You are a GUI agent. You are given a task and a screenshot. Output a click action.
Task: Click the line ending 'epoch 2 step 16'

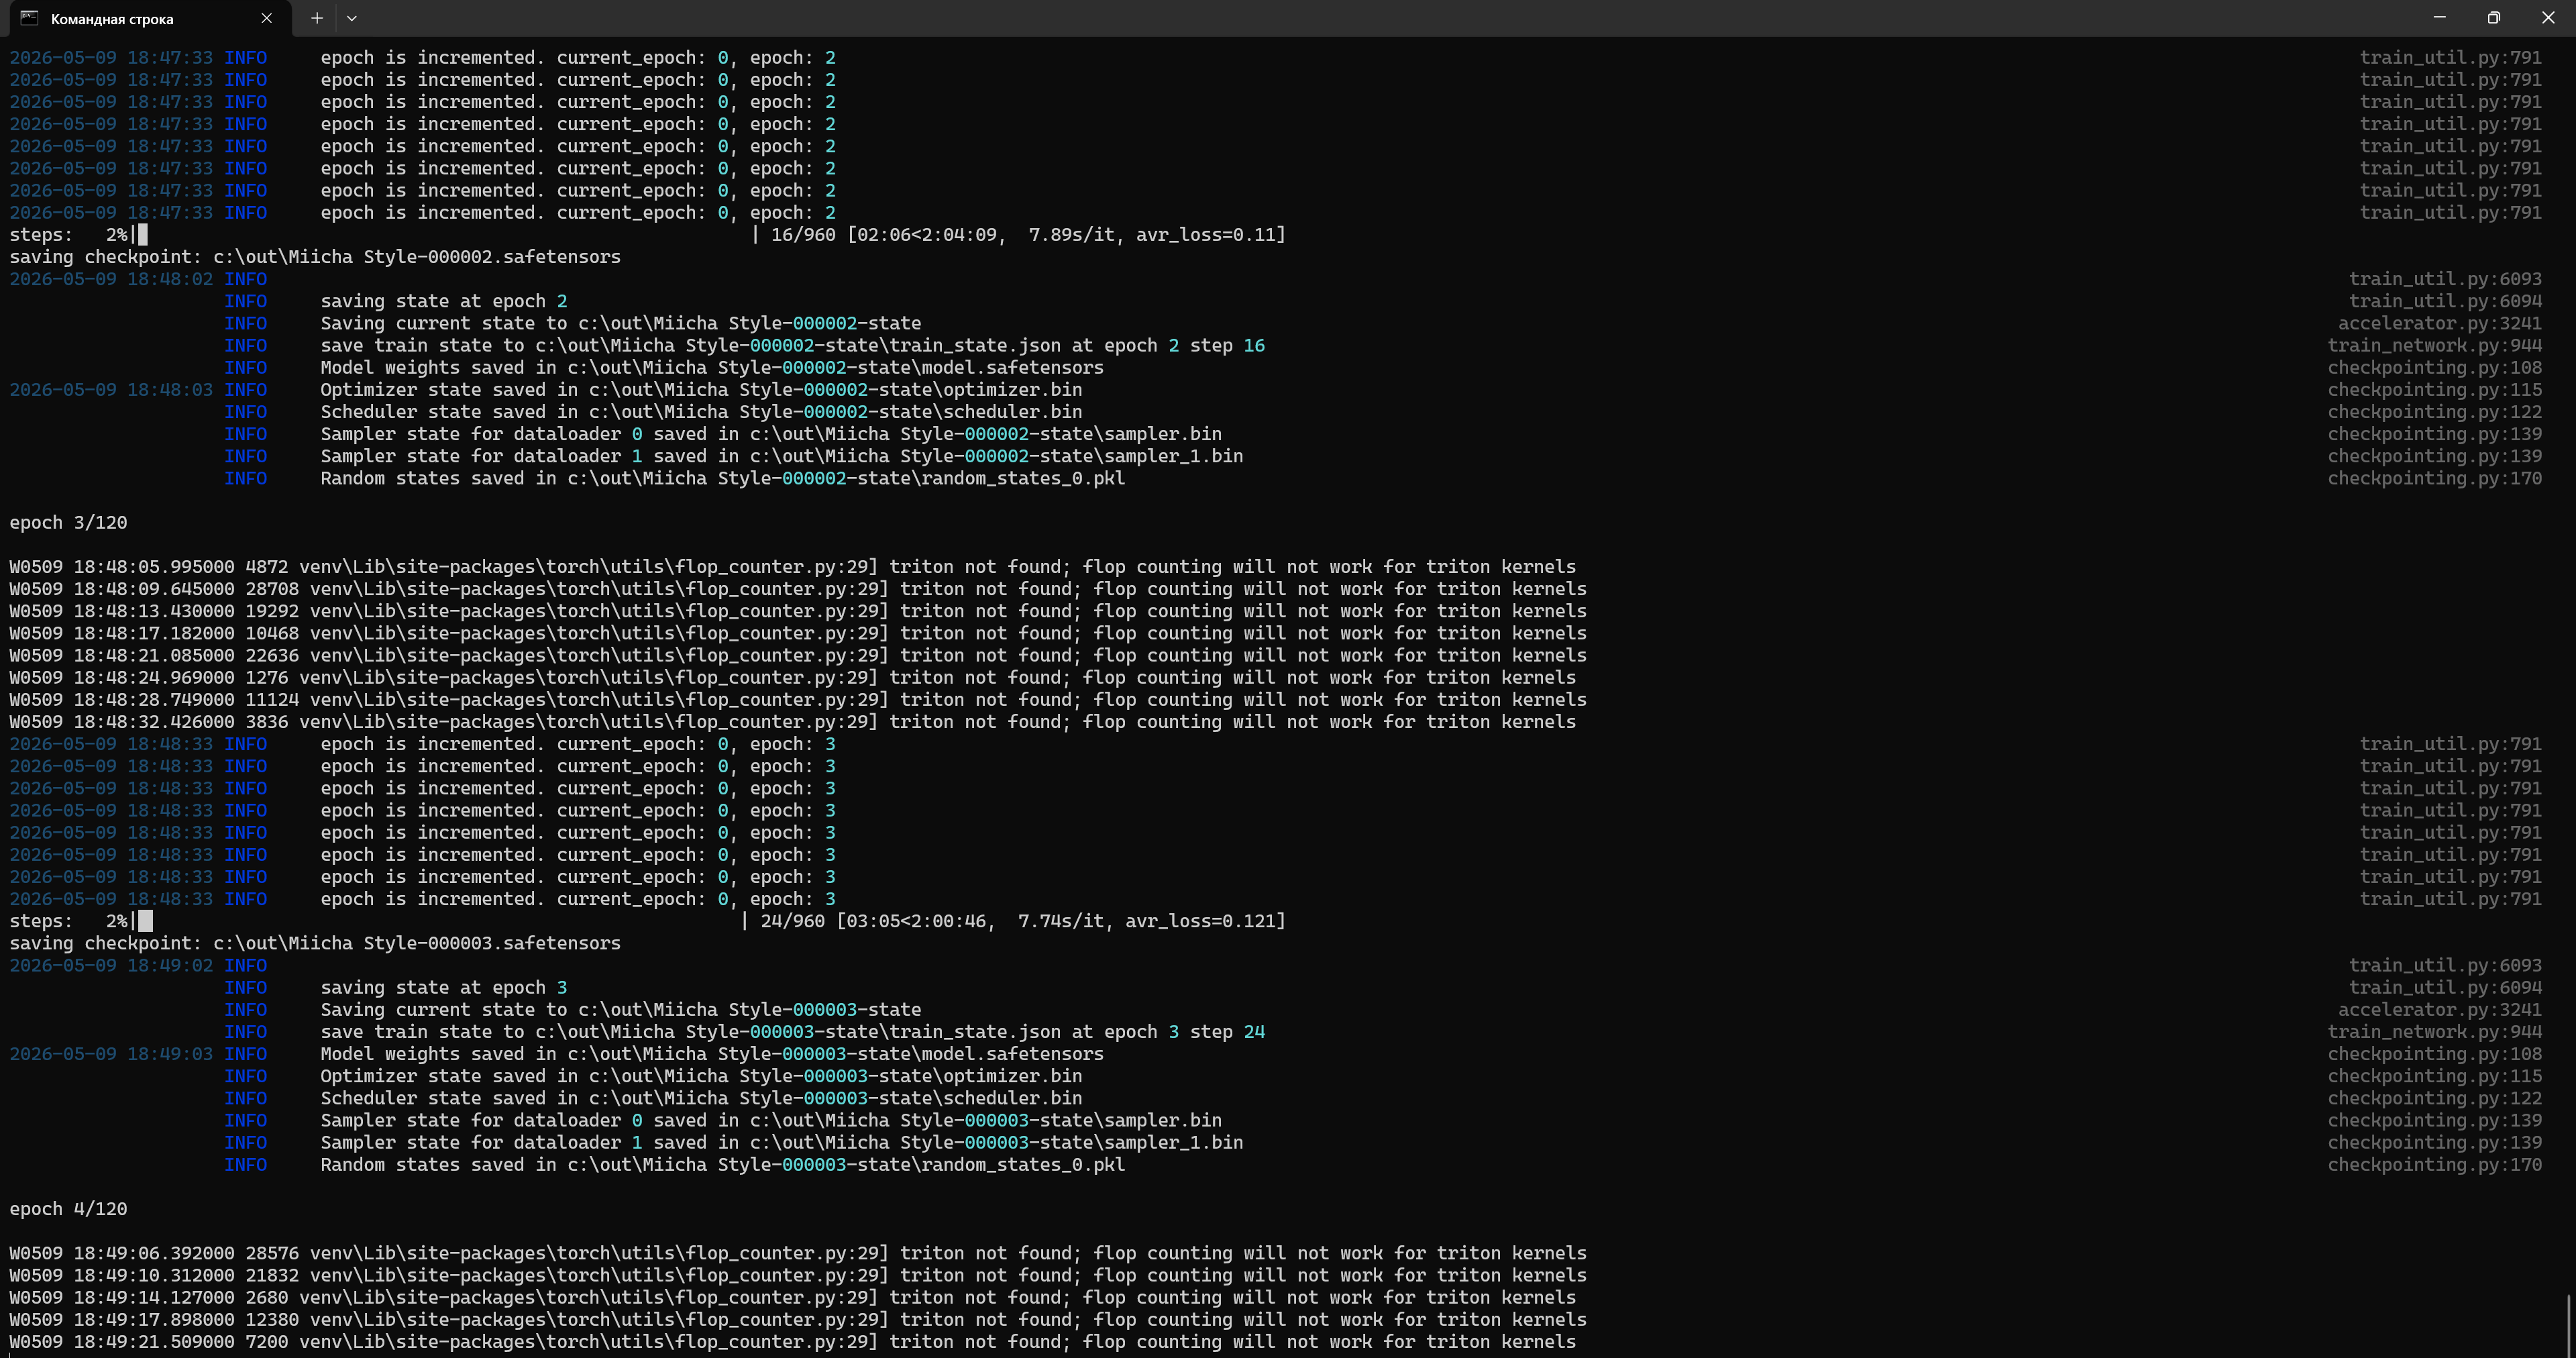[793, 345]
